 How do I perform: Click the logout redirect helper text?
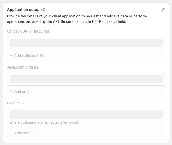click(44, 122)
